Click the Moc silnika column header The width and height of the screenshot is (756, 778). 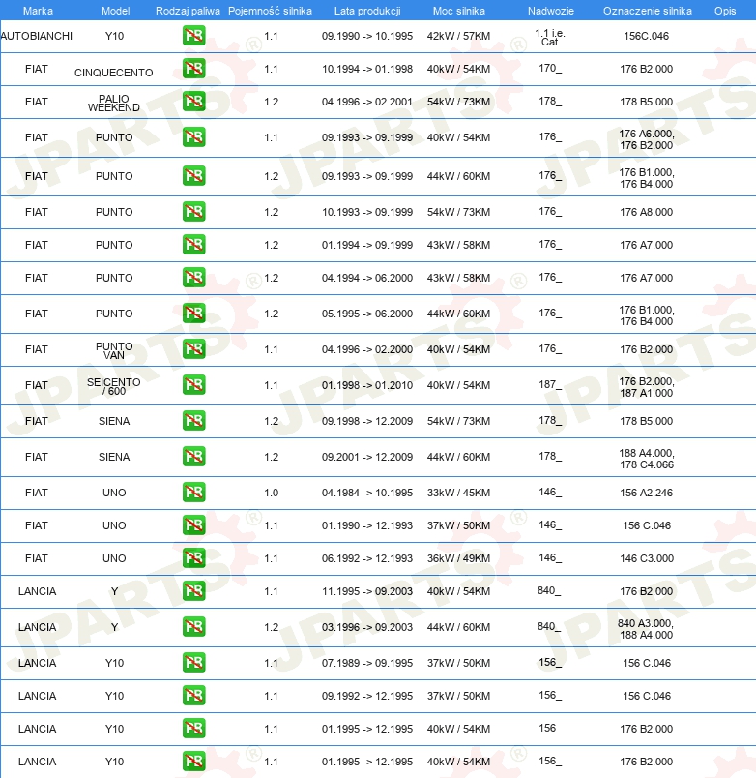(459, 11)
